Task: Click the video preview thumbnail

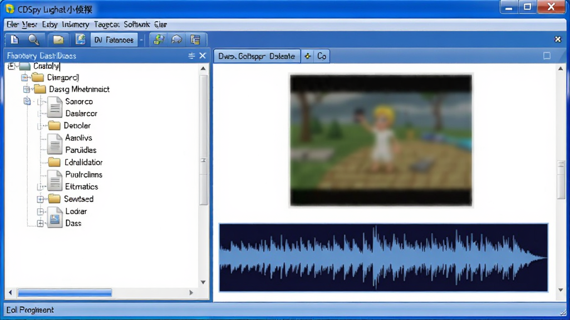Action: coord(381,141)
